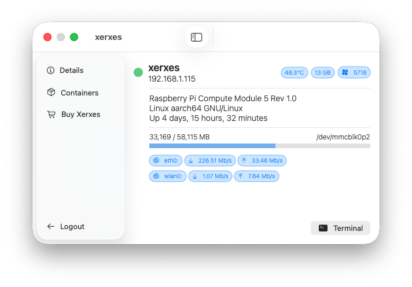
Task: Click the wlan0 download arrow icon
Action: point(194,176)
